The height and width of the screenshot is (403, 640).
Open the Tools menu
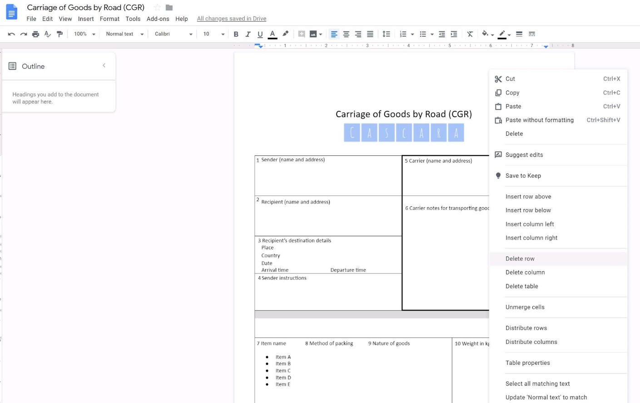[133, 19]
